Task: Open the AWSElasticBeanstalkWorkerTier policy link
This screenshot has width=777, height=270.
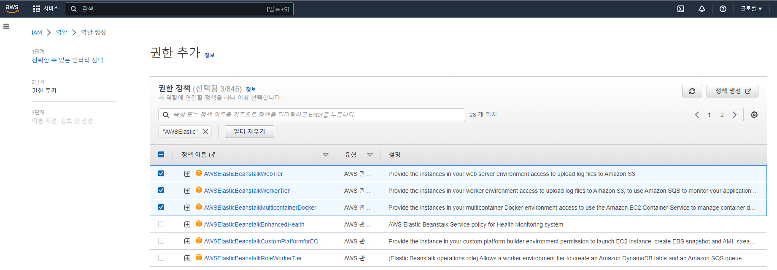Action: coord(247,191)
